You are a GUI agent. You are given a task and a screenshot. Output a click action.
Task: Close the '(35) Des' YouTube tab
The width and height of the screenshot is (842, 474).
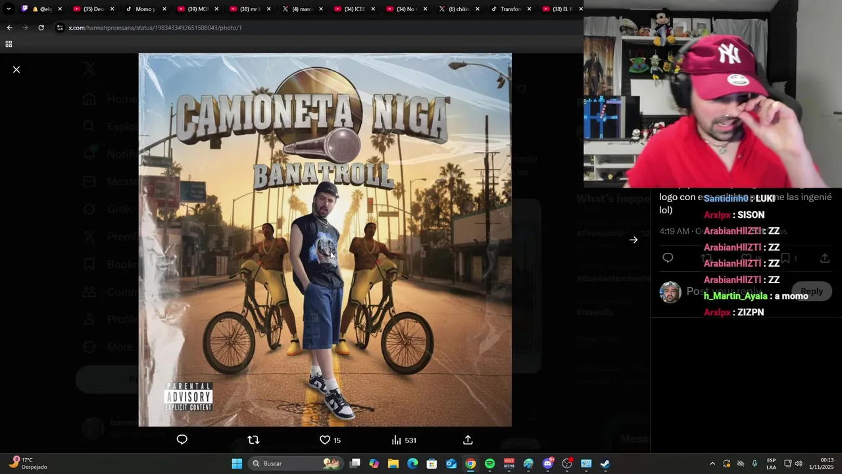[x=112, y=9]
